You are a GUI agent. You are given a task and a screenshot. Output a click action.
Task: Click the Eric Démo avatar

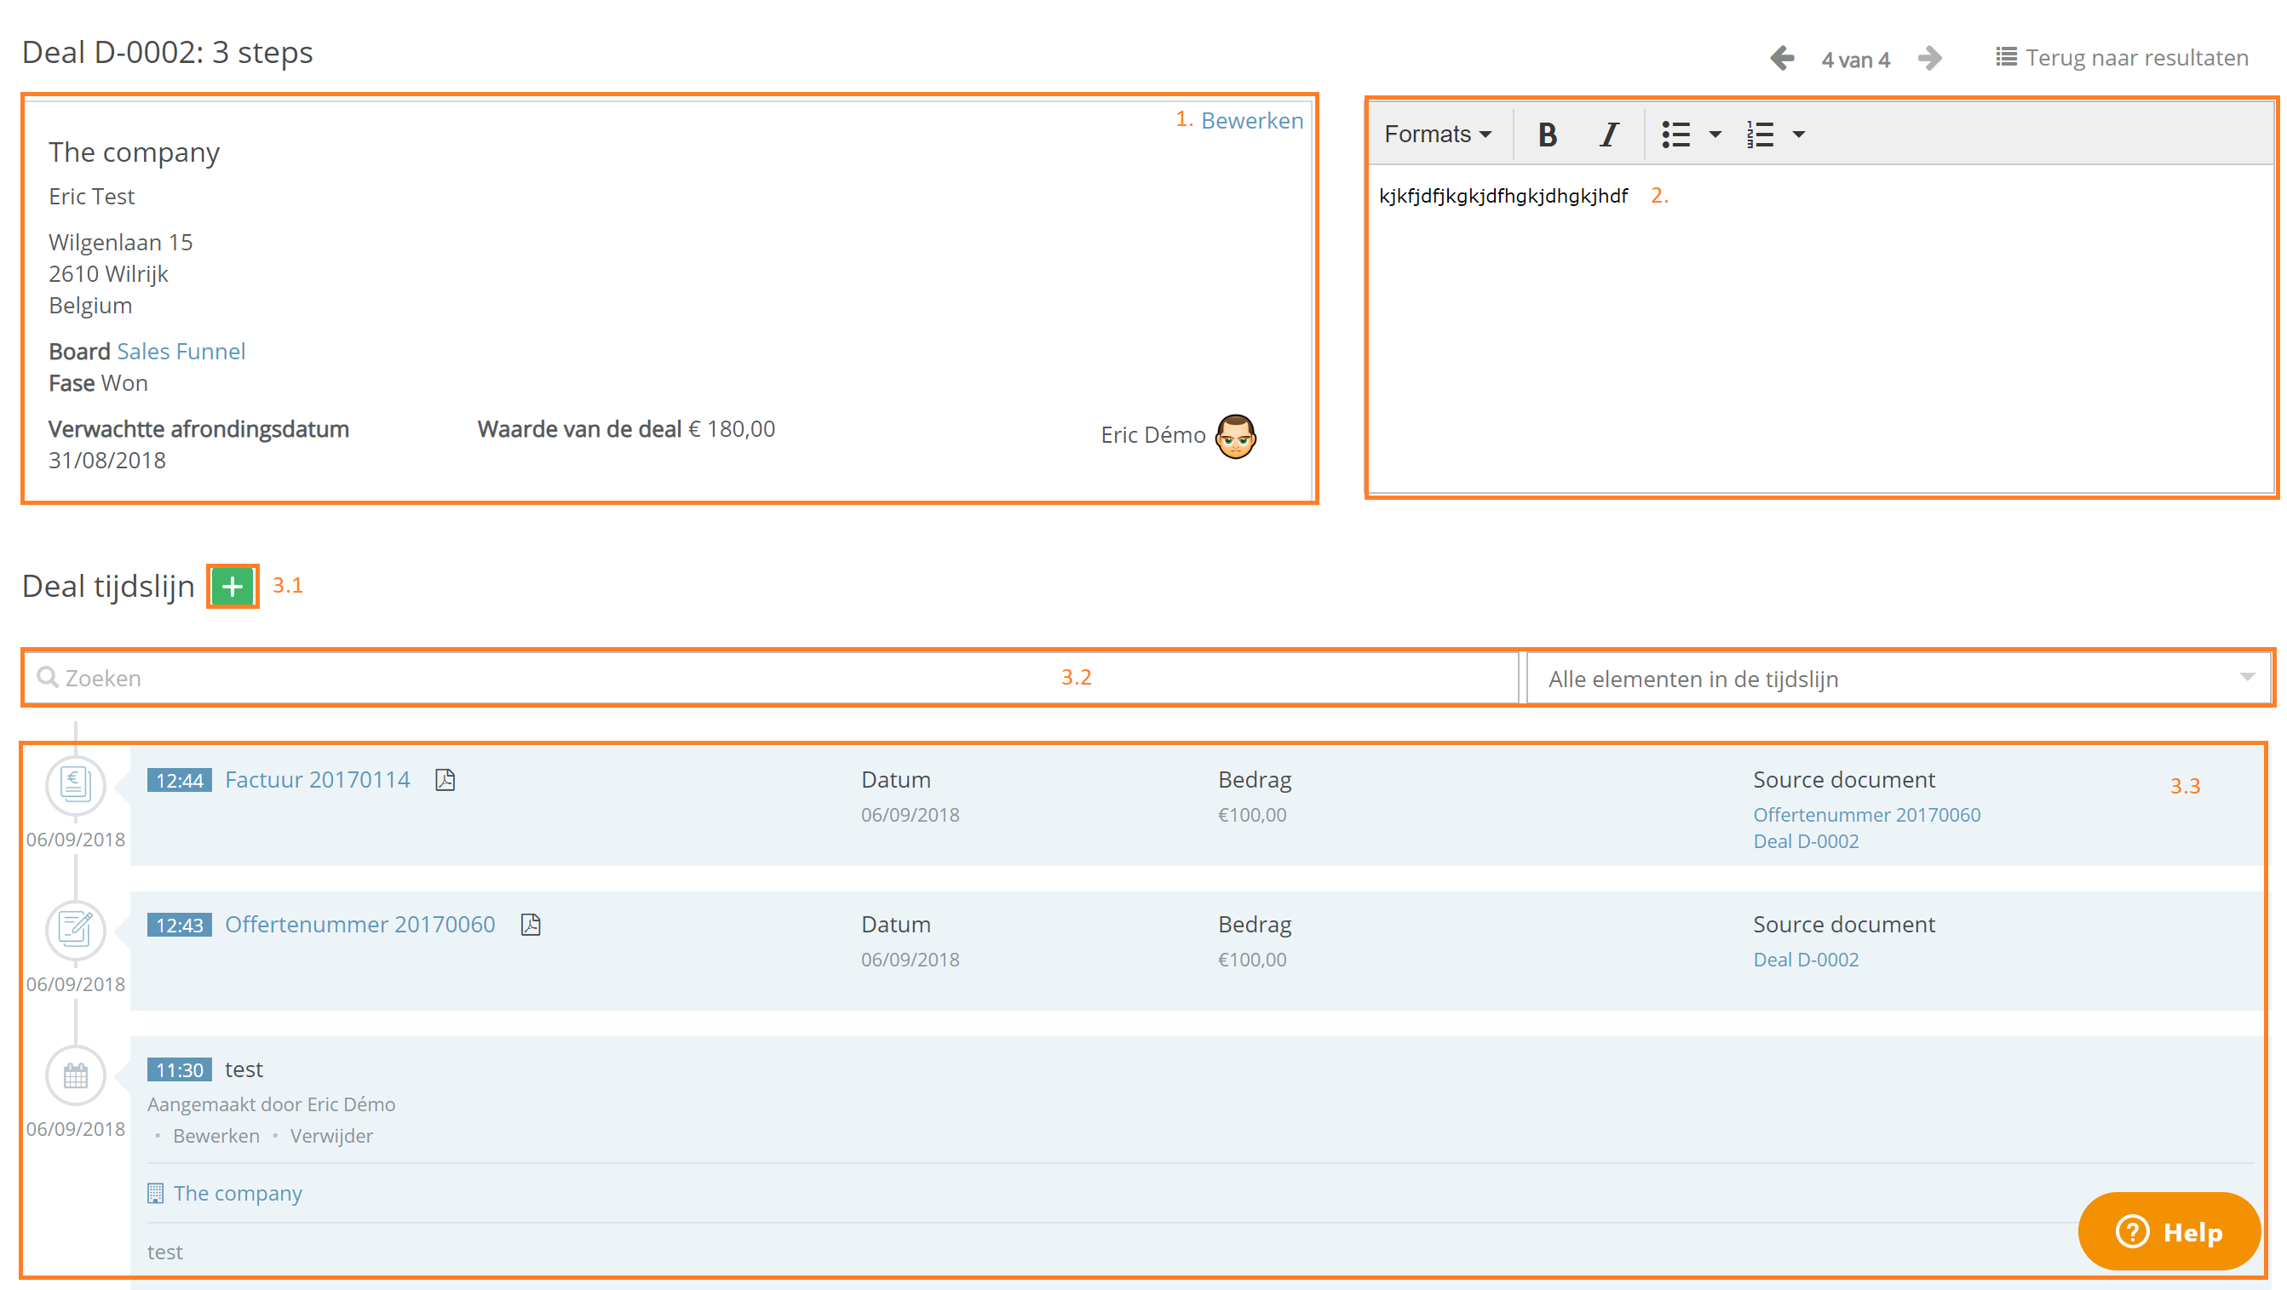click(x=1235, y=436)
